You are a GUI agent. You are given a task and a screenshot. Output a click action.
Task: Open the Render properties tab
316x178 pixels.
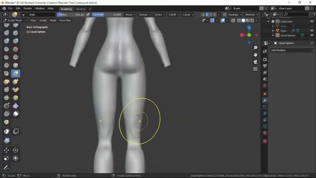click(x=265, y=59)
